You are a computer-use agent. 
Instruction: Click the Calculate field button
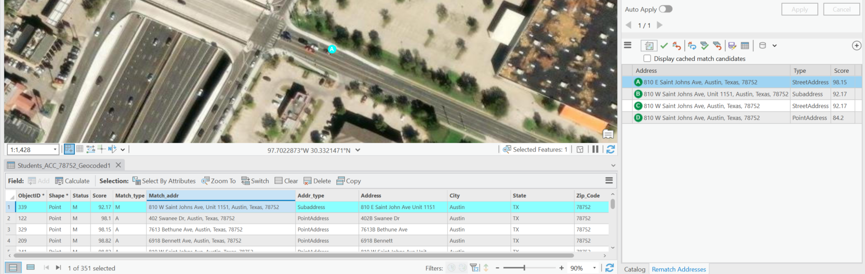point(72,181)
